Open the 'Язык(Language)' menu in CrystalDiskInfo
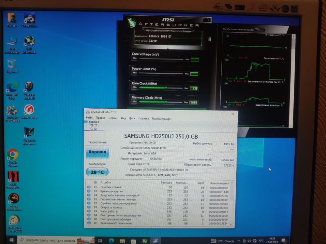Screen dimensions: 326x244 tap(162, 119)
